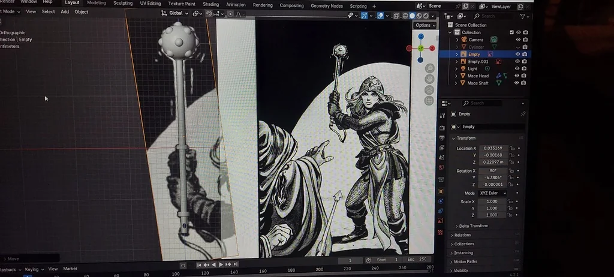Open the Geometry Nodes workspace tab
This screenshot has height=277, width=614.
point(326,5)
